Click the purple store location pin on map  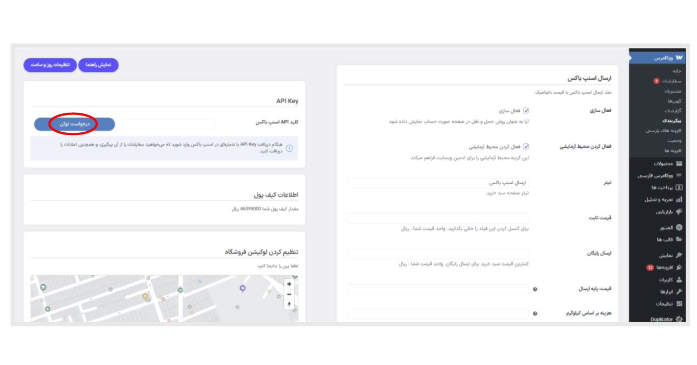(x=242, y=288)
